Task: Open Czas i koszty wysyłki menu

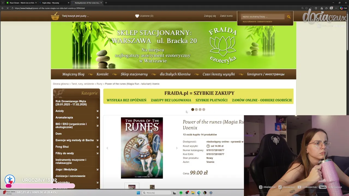Action: [219, 74]
